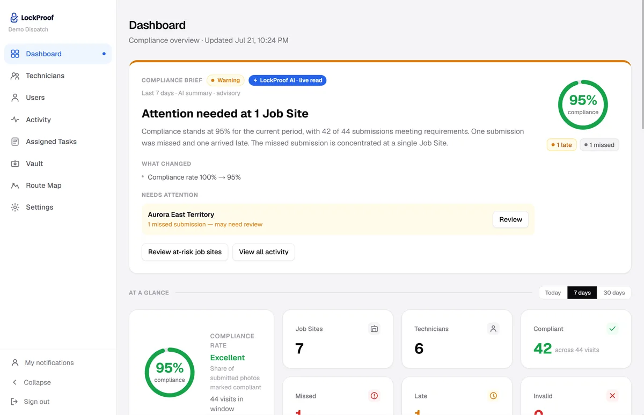Select the Today time range
The height and width of the screenshot is (415, 644).
pyautogui.click(x=553, y=293)
